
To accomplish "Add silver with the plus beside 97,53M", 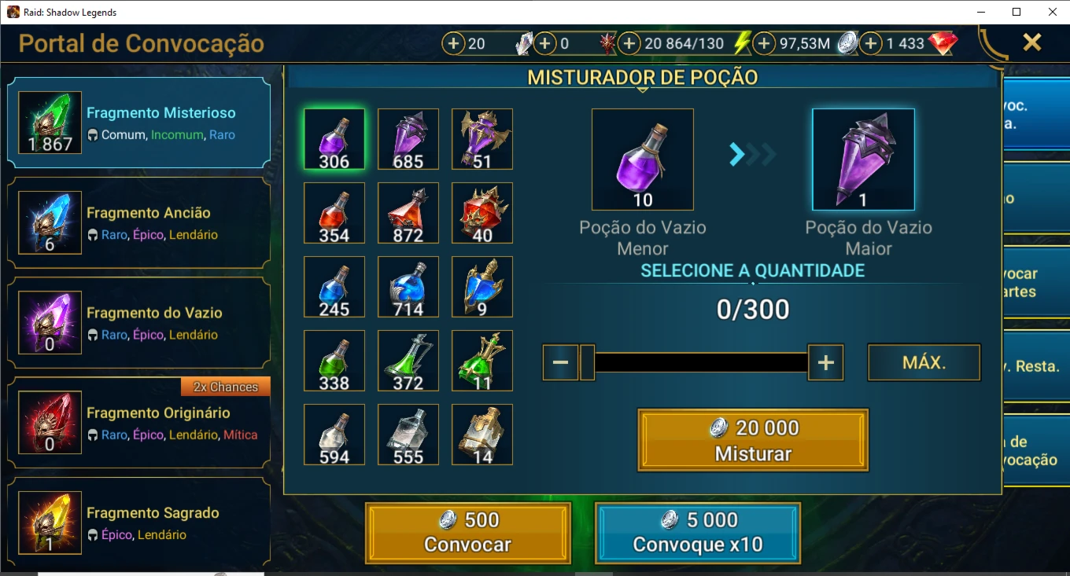I will 764,44.
